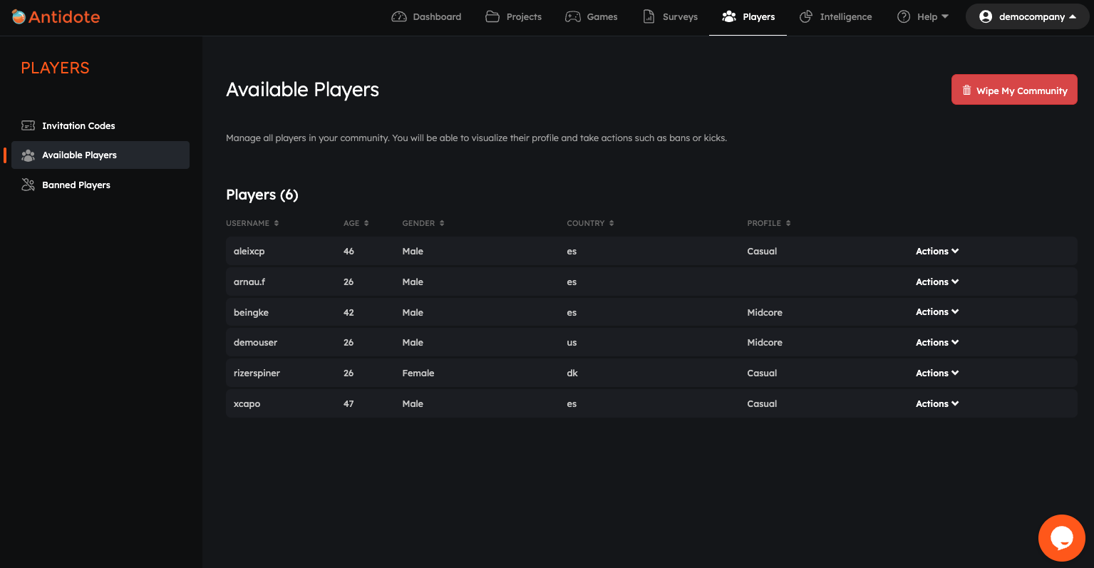Screen dimensions: 1094x568
Task: Click the Antidote logo icon
Action: [x=19, y=16]
